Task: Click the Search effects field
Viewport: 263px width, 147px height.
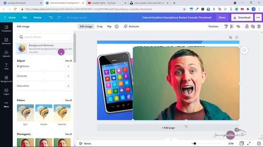Action: (44, 37)
